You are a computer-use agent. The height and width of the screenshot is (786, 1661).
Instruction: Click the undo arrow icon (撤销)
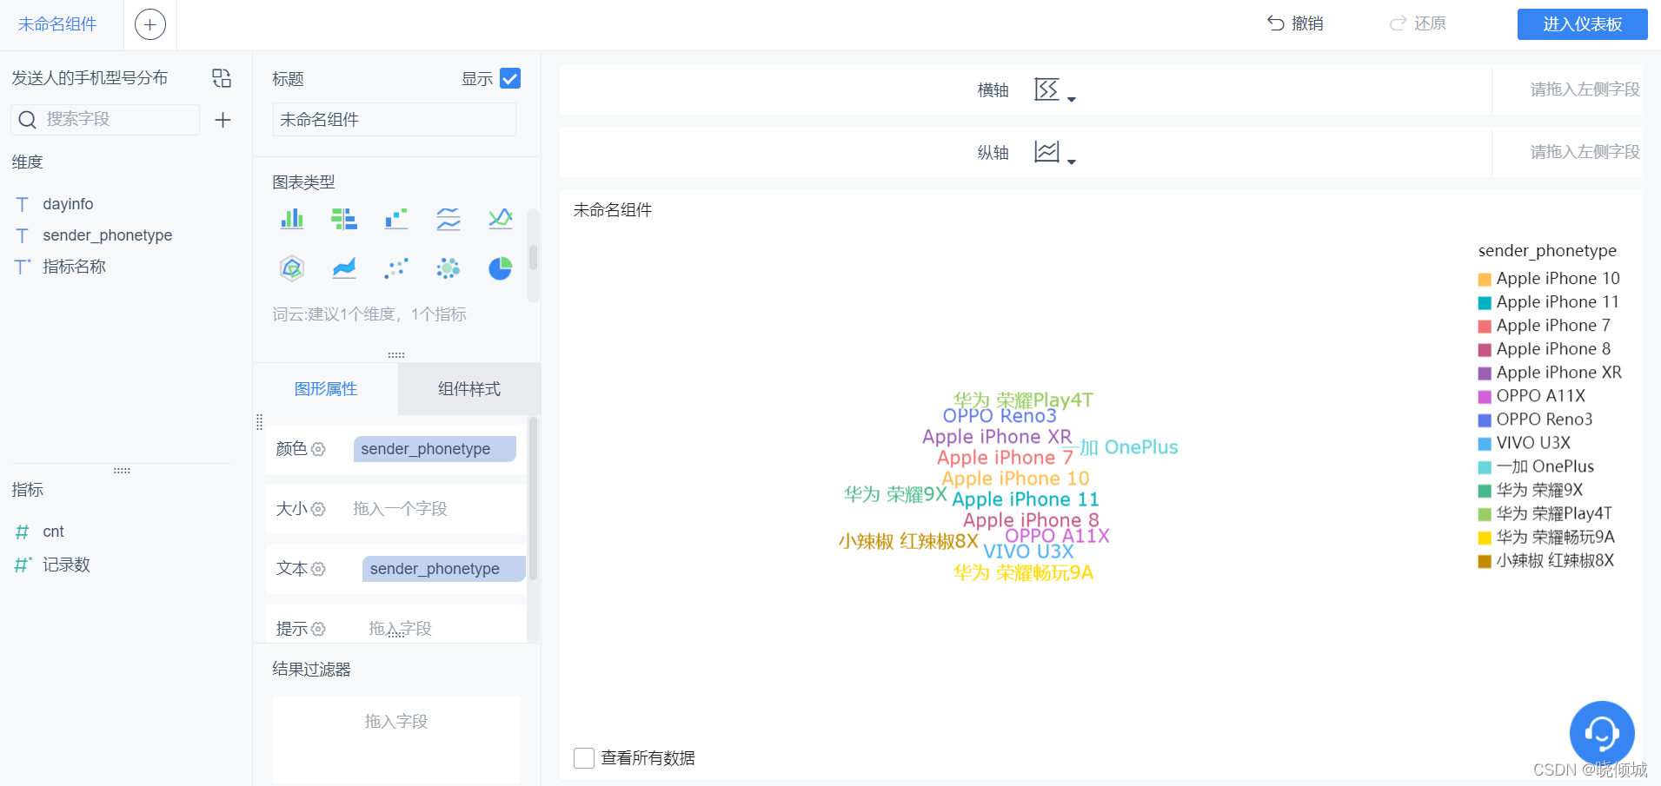(x=1276, y=23)
